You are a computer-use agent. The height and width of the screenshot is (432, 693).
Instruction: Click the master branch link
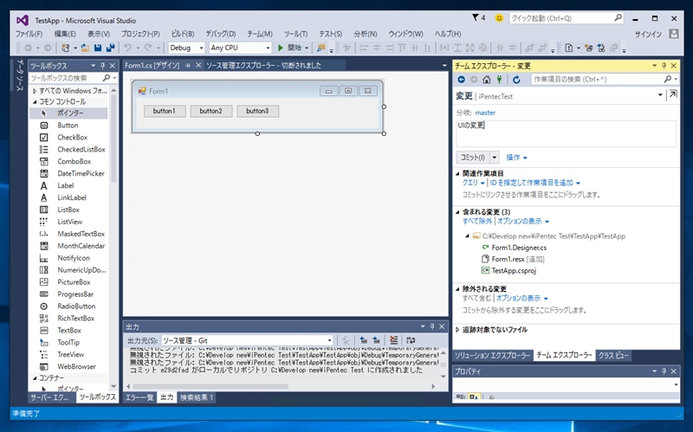[485, 113]
